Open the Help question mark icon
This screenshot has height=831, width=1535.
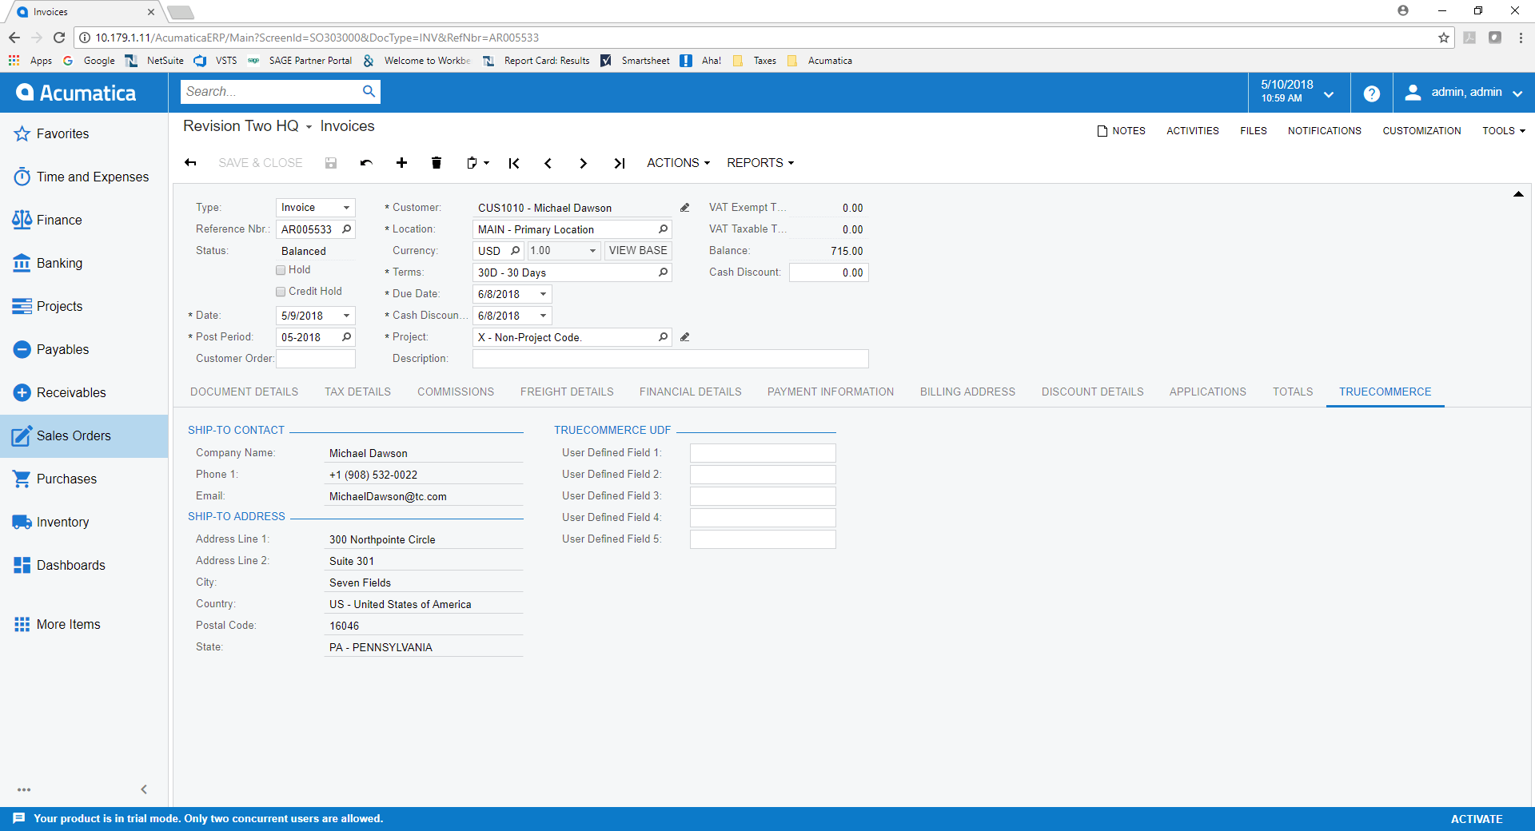click(1371, 93)
